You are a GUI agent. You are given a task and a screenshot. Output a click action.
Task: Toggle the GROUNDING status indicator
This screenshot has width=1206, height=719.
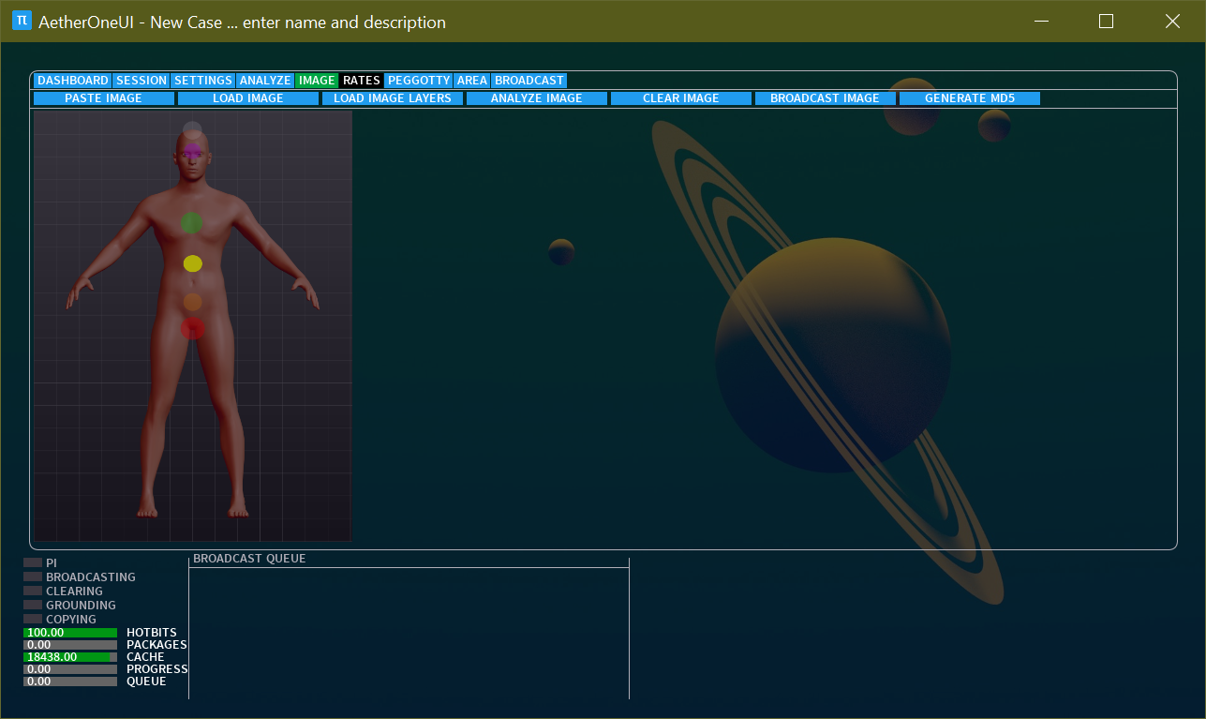(x=33, y=605)
